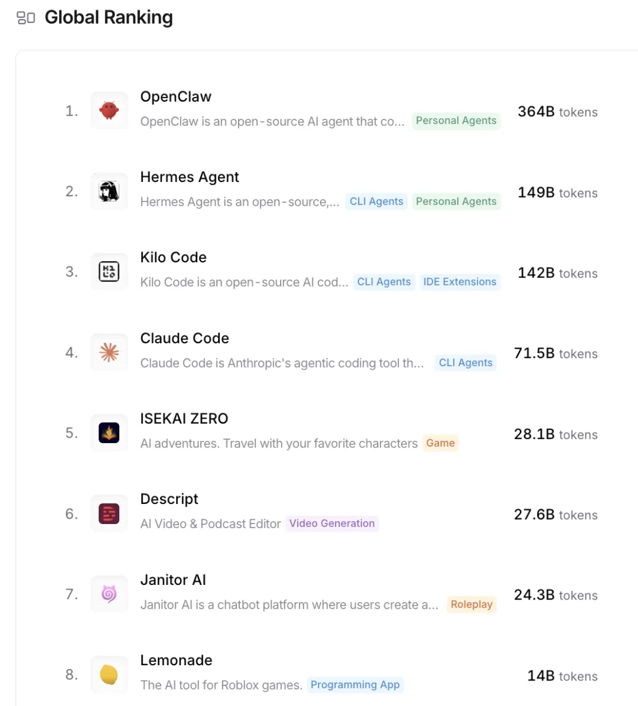Open the Lemonade lemon icon
This screenshot has width=638, height=706.
109,675
